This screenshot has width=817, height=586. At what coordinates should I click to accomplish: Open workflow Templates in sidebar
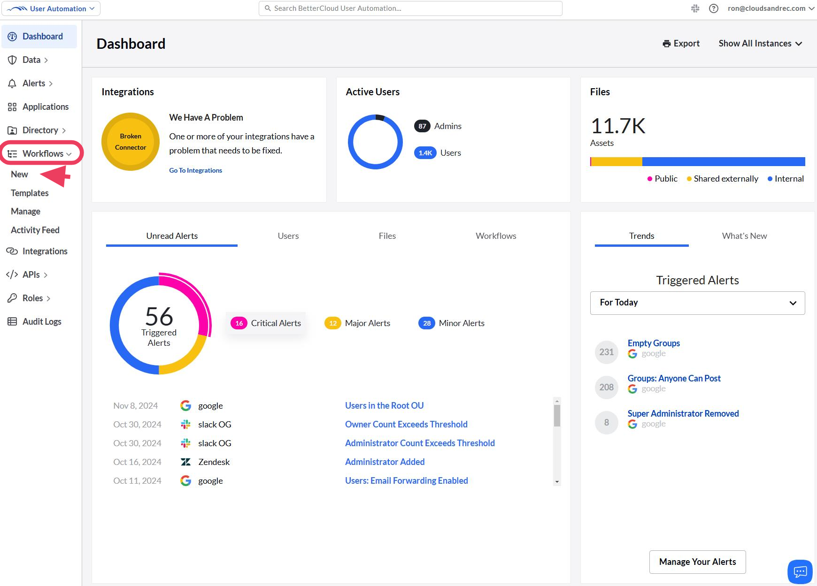(30, 193)
